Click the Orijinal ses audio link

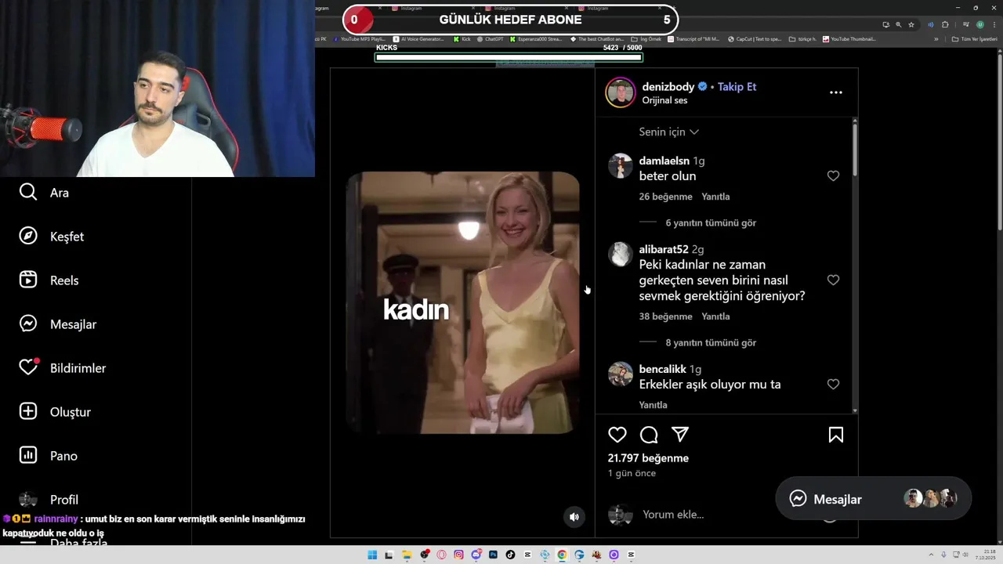pyautogui.click(x=664, y=100)
